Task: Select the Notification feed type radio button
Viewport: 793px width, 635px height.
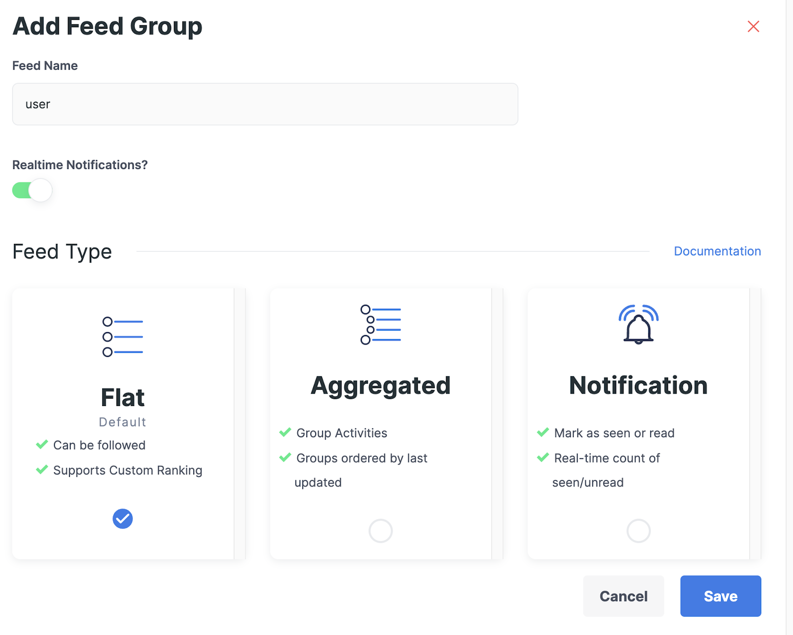Action: point(638,531)
